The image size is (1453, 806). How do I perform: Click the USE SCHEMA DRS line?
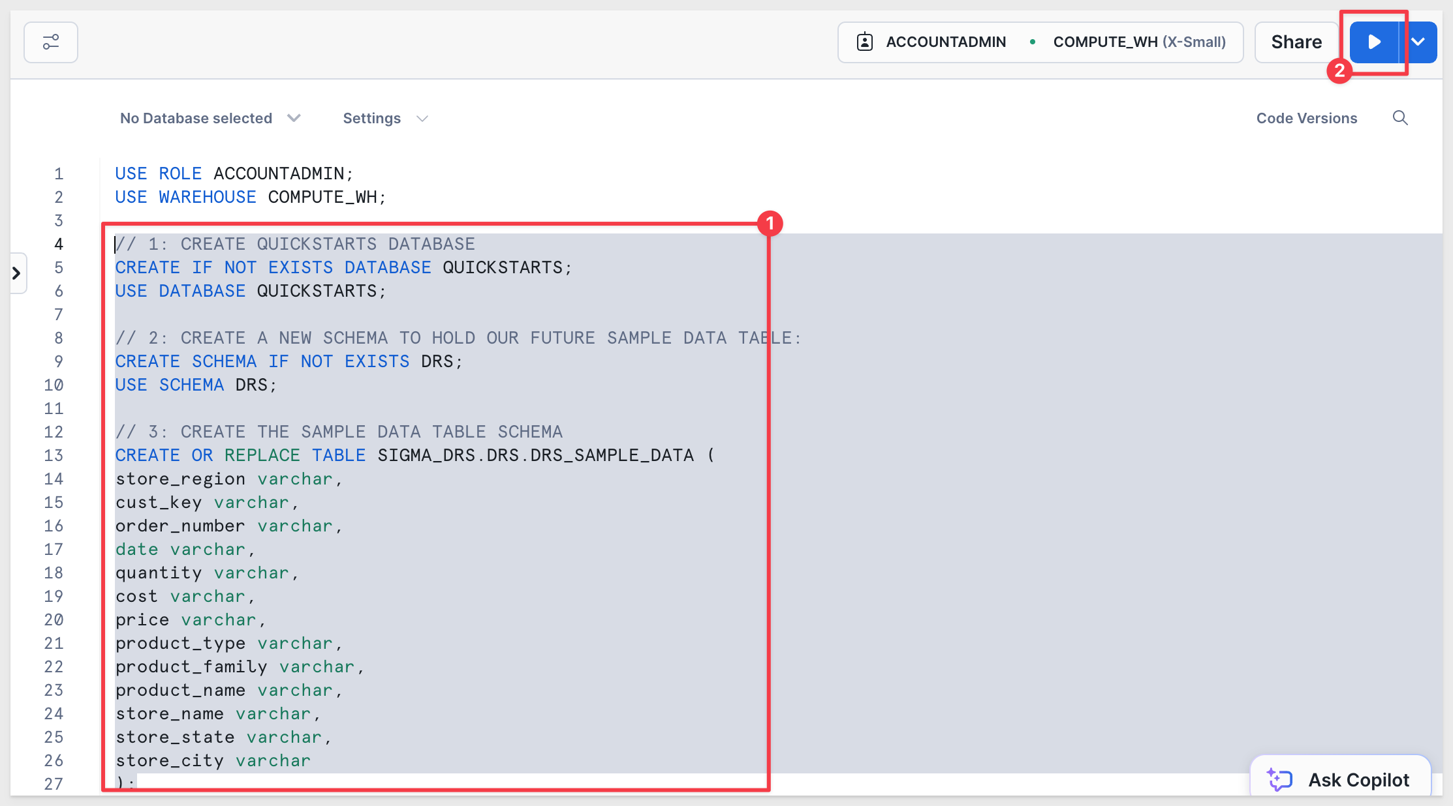pos(196,385)
